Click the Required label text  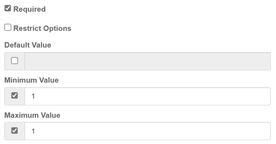30,9
